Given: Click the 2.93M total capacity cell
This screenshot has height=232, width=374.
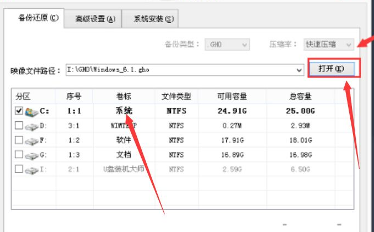Looking at the screenshot, I should [300, 126].
